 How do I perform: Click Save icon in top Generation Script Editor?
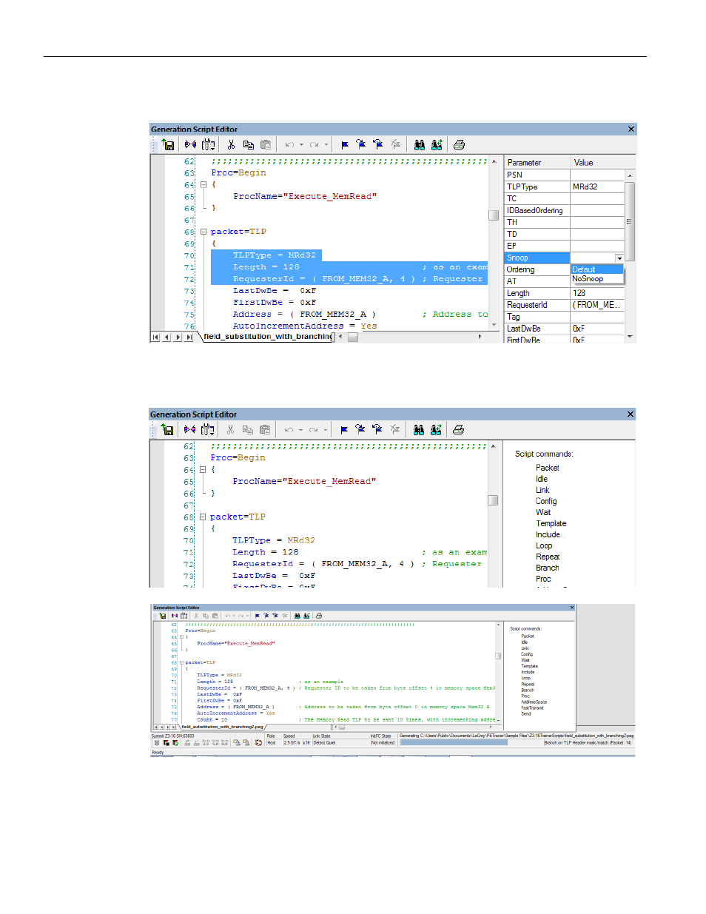168,145
